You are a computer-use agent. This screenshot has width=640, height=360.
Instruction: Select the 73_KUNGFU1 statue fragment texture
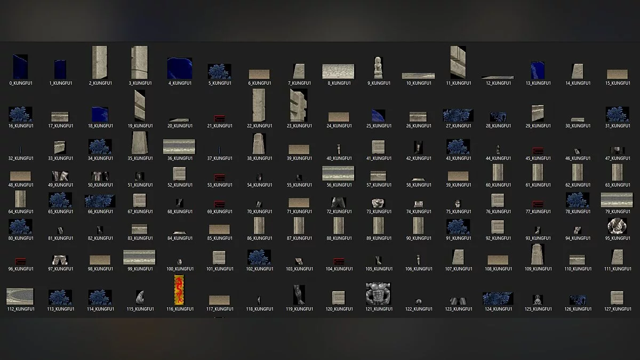(378, 203)
